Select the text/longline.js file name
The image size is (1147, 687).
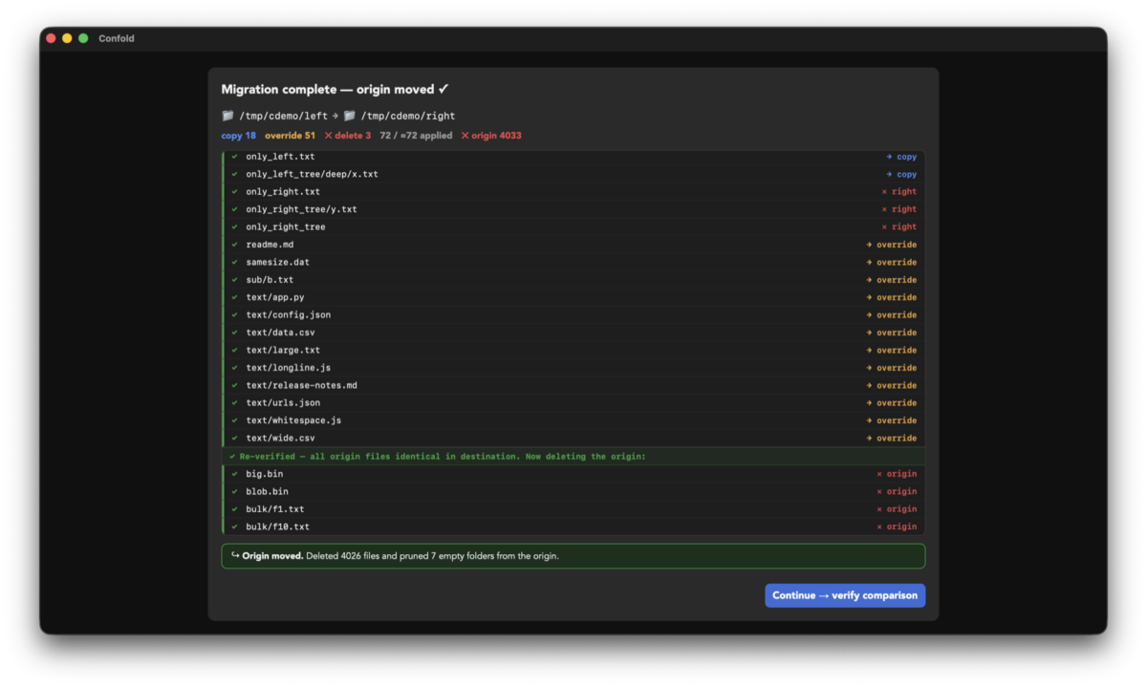[x=289, y=368]
